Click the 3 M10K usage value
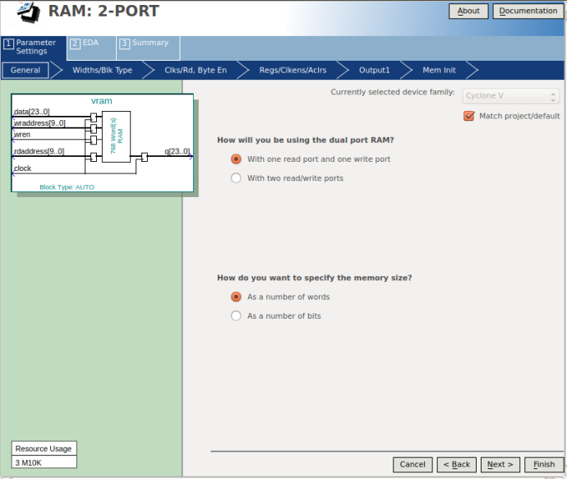Screen dimensions: 567x479 click(x=44, y=463)
